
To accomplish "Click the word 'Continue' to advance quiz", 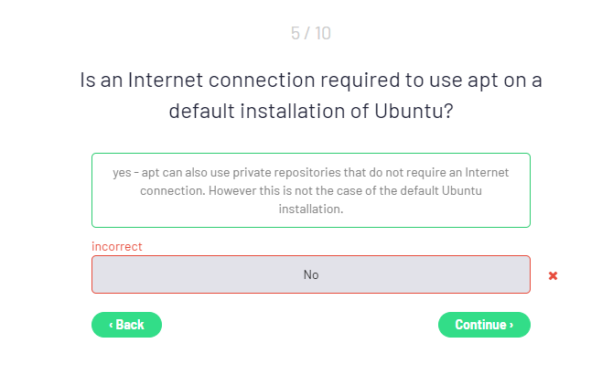I will click(480, 325).
